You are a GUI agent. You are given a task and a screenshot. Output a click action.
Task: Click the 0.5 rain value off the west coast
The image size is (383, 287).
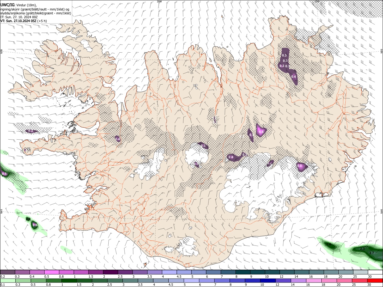(x=4, y=174)
